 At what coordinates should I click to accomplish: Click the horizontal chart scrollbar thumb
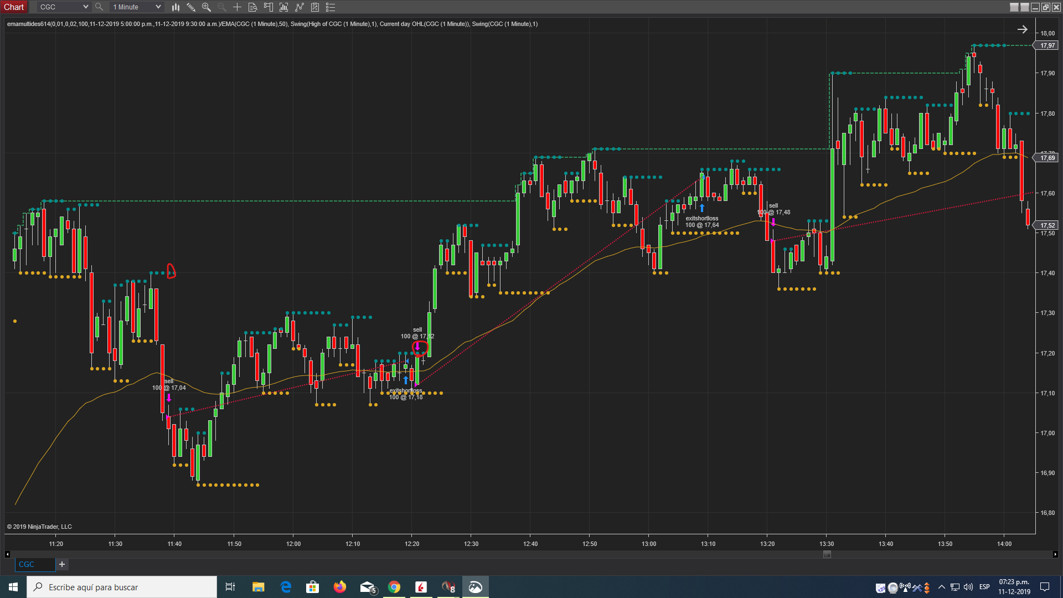[827, 554]
